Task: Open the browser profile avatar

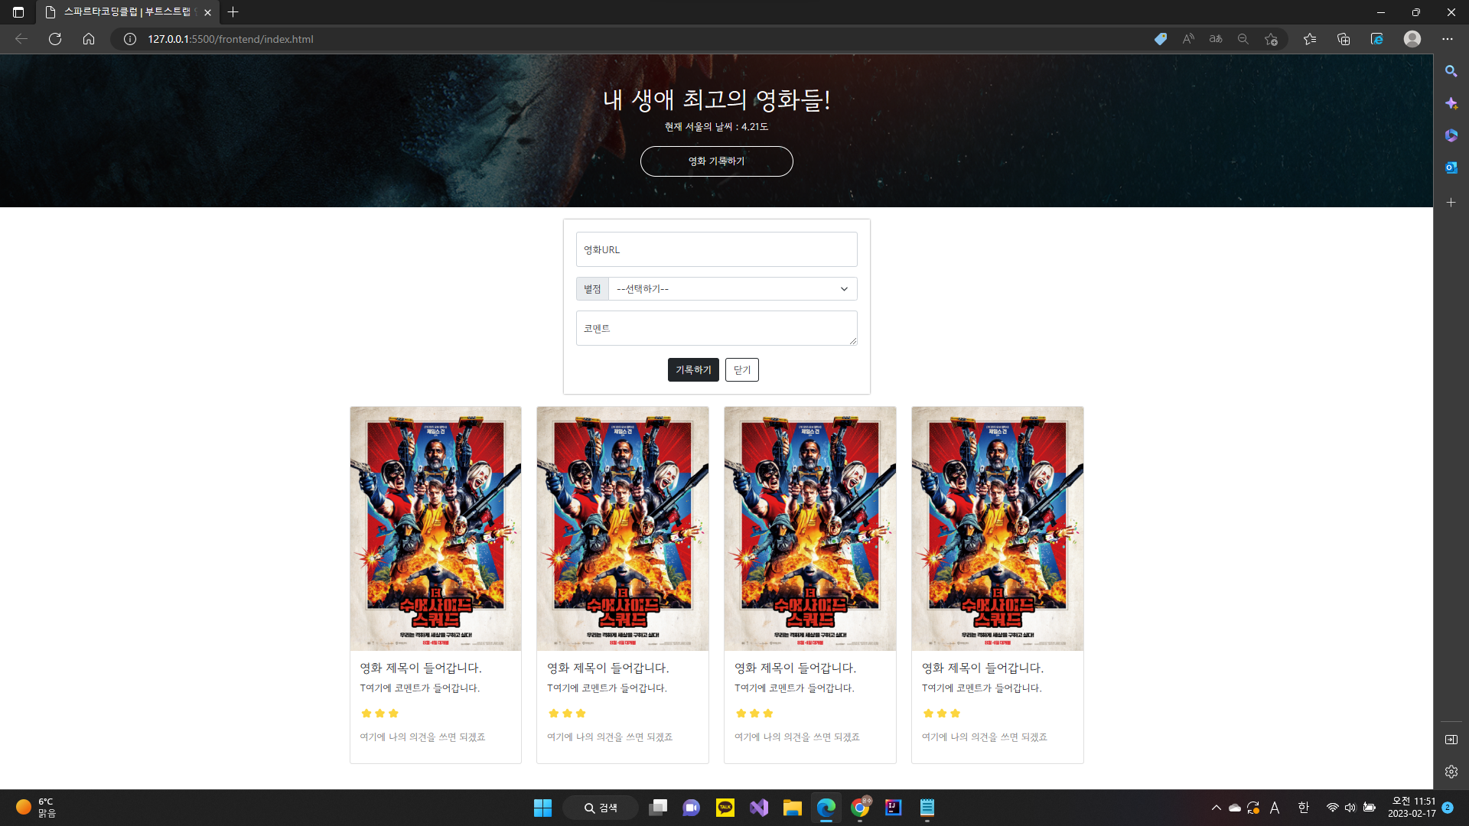Action: point(1412,39)
